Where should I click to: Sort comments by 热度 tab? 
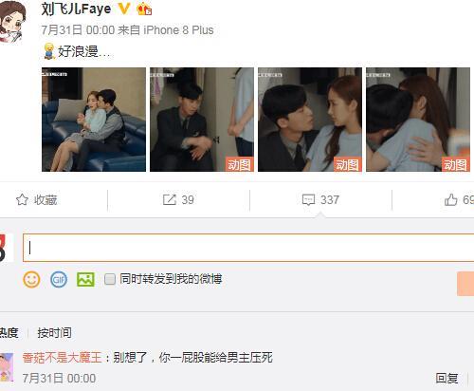[9, 333]
